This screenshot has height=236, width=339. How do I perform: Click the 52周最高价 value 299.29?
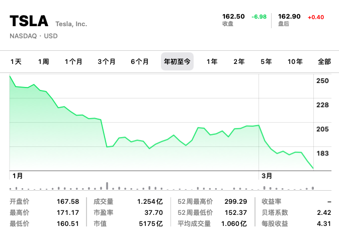(236, 201)
